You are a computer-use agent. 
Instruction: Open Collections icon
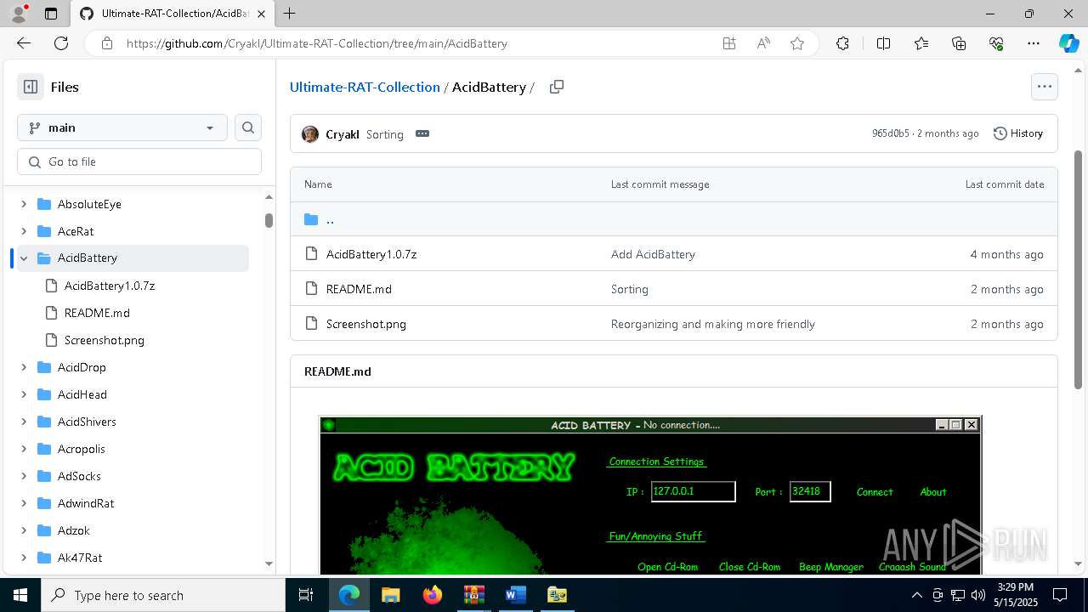(x=959, y=43)
